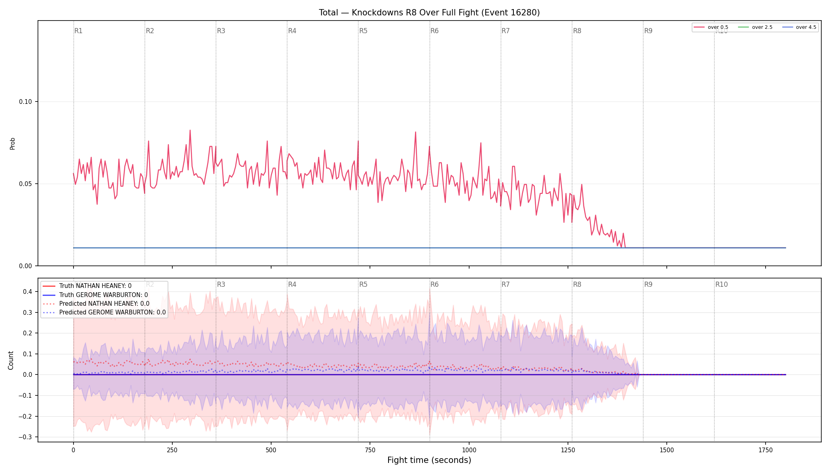Image resolution: width=830 pixels, height=474 pixels.
Task: Click the 0.2 tick on the Count axis
Action: tap(27, 333)
